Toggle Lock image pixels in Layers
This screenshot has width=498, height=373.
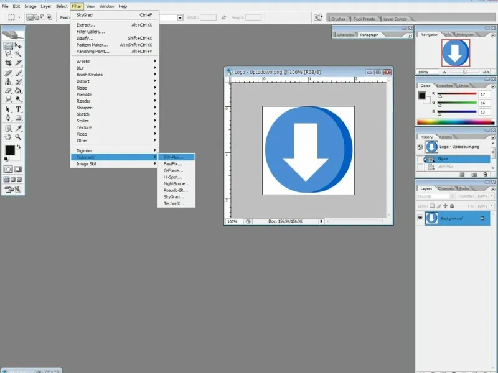(x=439, y=206)
